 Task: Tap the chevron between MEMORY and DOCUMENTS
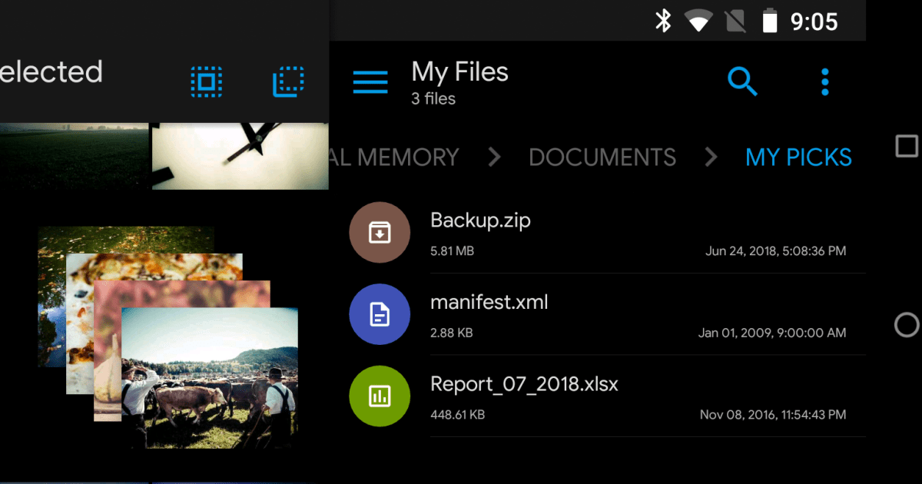[x=493, y=157]
